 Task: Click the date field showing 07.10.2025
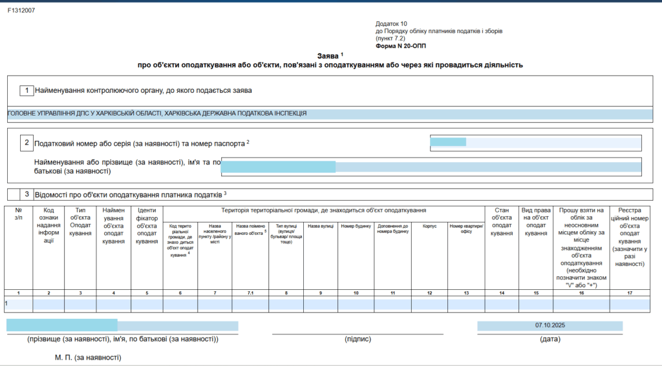click(550, 326)
